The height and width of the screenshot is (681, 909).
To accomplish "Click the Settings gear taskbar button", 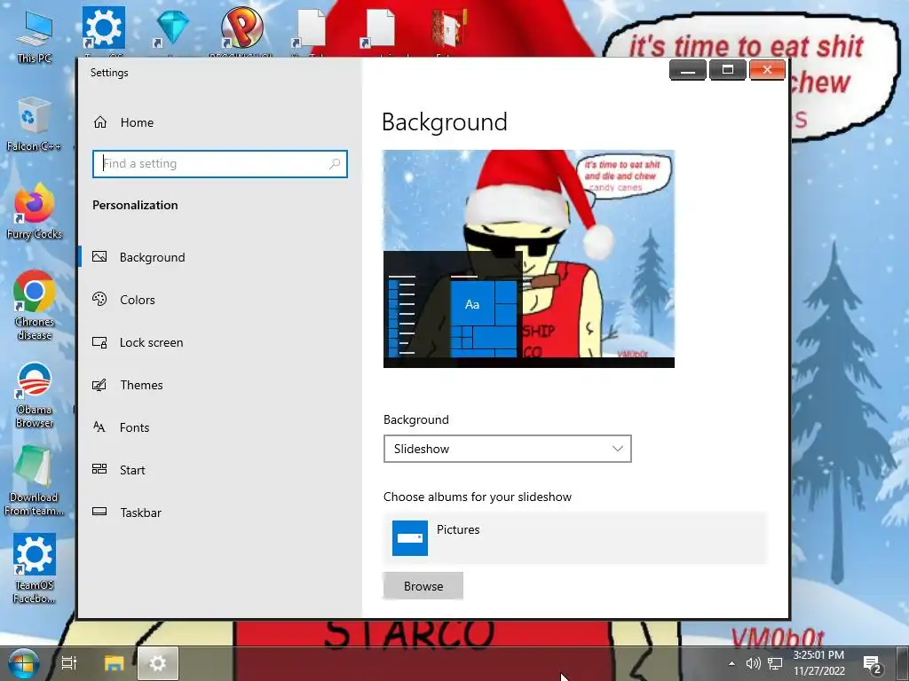I will pyautogui.click(x=158, y=663).
